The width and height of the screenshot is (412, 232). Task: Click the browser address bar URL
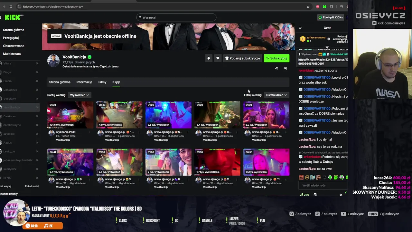(53, 6)
